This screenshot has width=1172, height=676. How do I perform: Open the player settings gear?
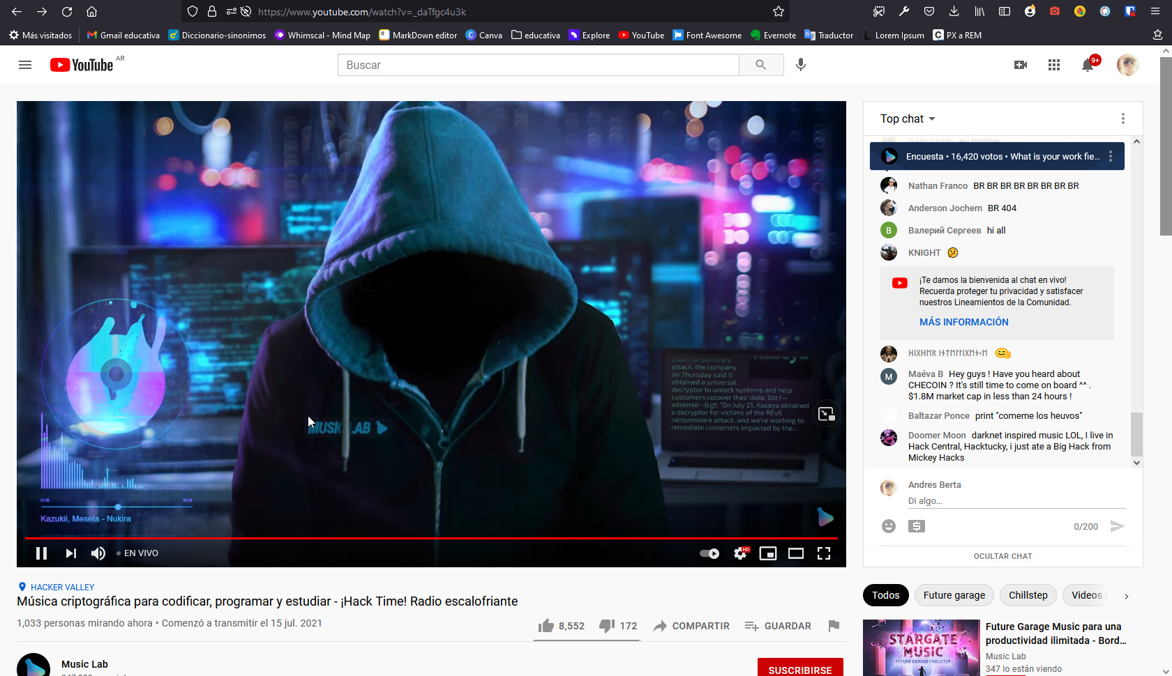pos(741,553)
